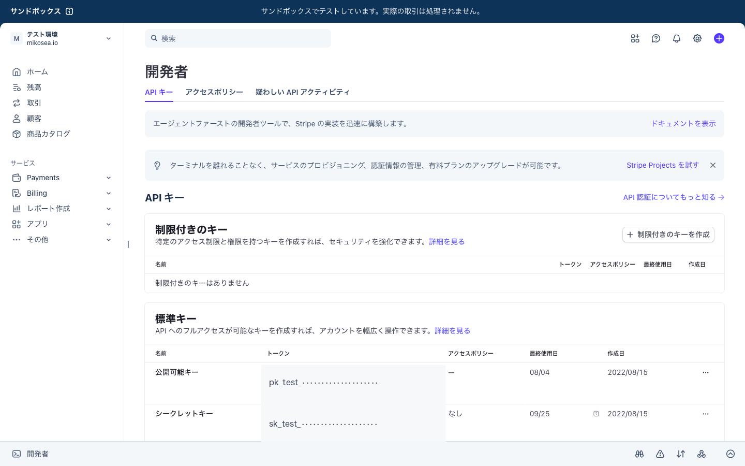
Task: Click ドキュメントを表示 link
Action: point(683,124)
